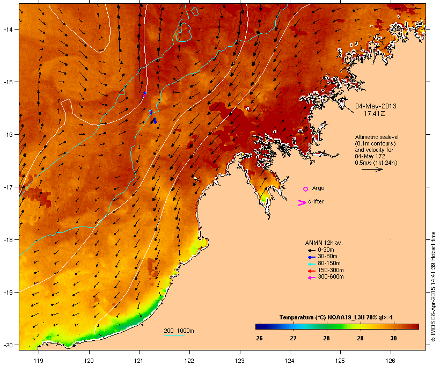440x365 pixels.
Task: Click the longitude label 121
Action: tap(139, 361)
